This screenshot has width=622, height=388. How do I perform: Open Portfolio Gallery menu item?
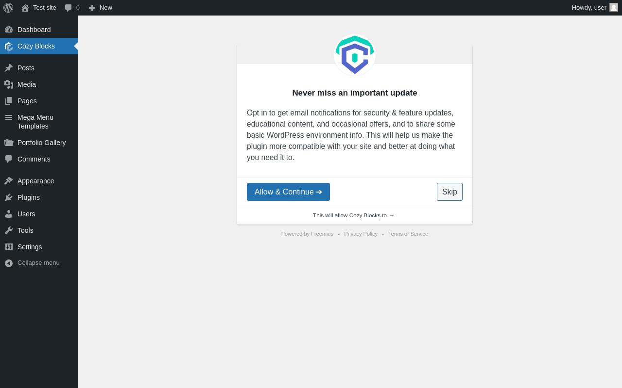[39, 143]
